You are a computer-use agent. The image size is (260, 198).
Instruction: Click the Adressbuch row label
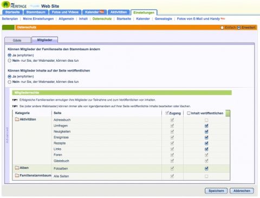click(x=62, y=120)
